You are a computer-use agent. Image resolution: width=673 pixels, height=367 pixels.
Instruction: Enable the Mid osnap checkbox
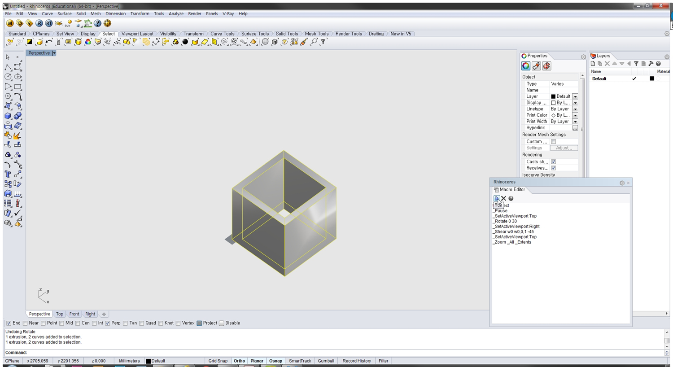pos(62,323)
